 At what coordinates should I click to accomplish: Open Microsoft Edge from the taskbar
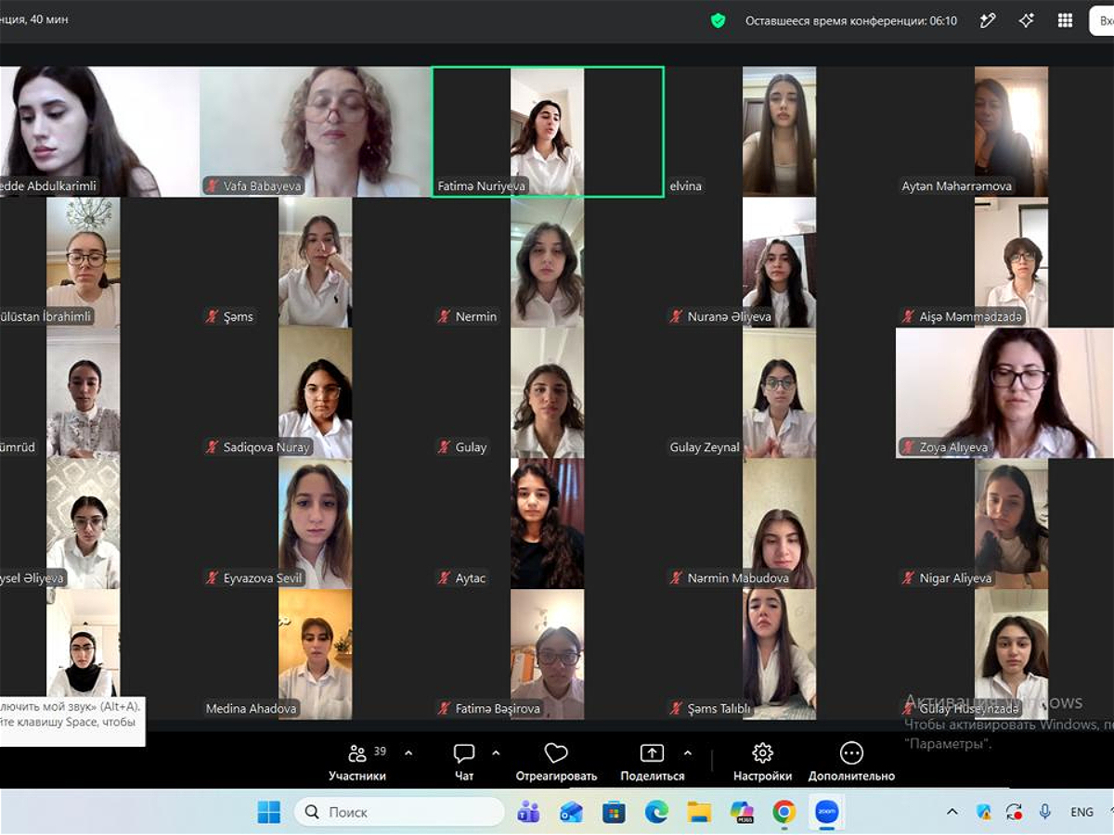coord(656,812)
